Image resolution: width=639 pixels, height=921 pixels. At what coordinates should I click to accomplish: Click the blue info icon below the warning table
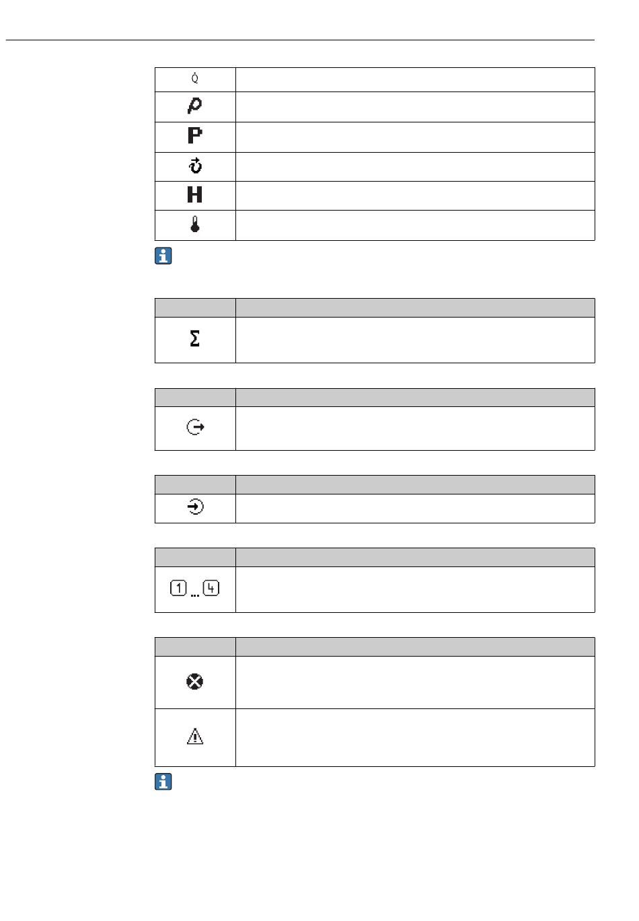pos(163,782)
